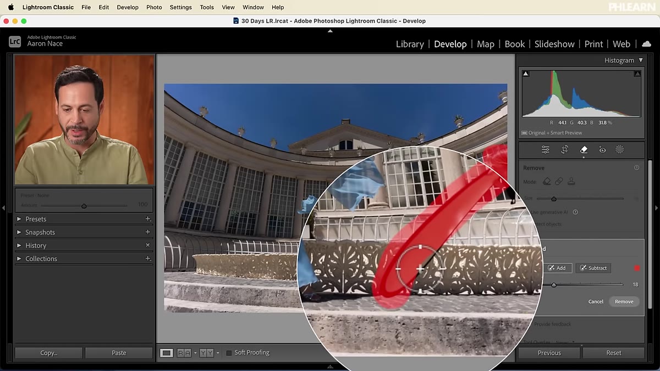Image resolution: width=660 pixels, height=371 pixels.
Task: Switch to the Web module
Action: 621,44
